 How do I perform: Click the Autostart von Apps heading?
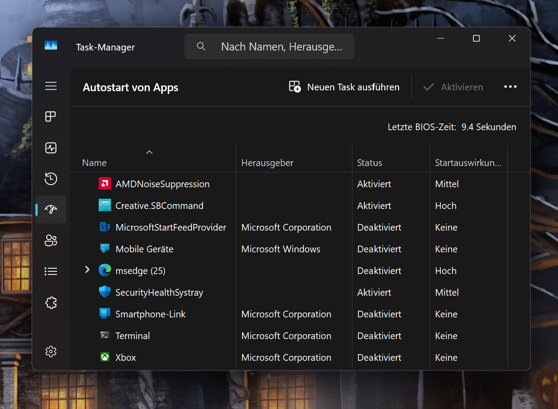pos(131,87)
